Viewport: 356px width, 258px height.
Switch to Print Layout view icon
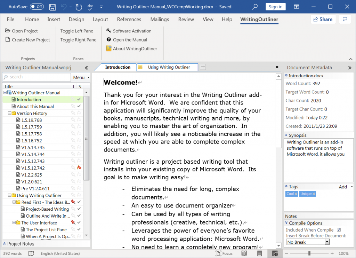click(259, 253)
